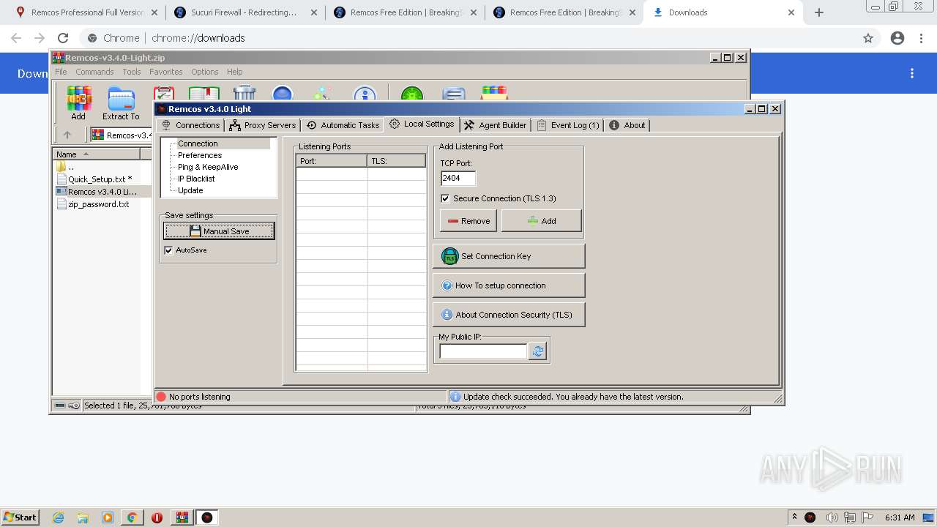Click into the TCP Port field

[458, 178]
